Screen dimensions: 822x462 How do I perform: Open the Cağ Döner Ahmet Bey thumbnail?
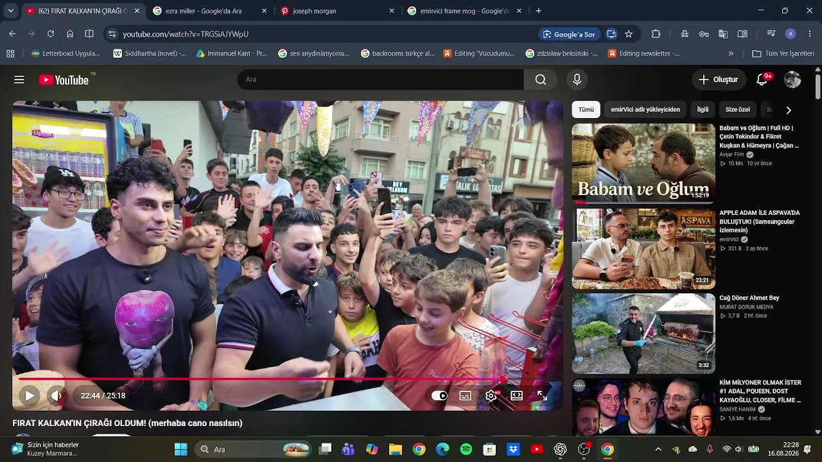click(643, 334)
